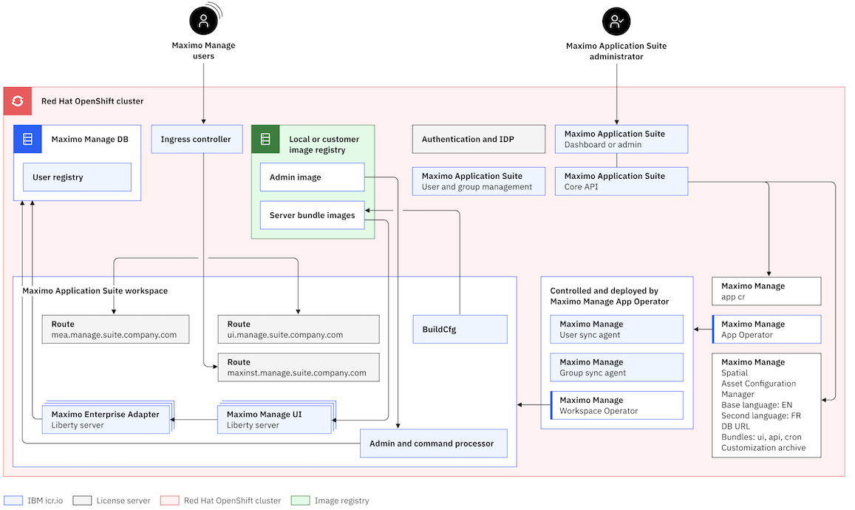Click the Server bundle images box
Screen dimensions: 855x510
[313, 215]
